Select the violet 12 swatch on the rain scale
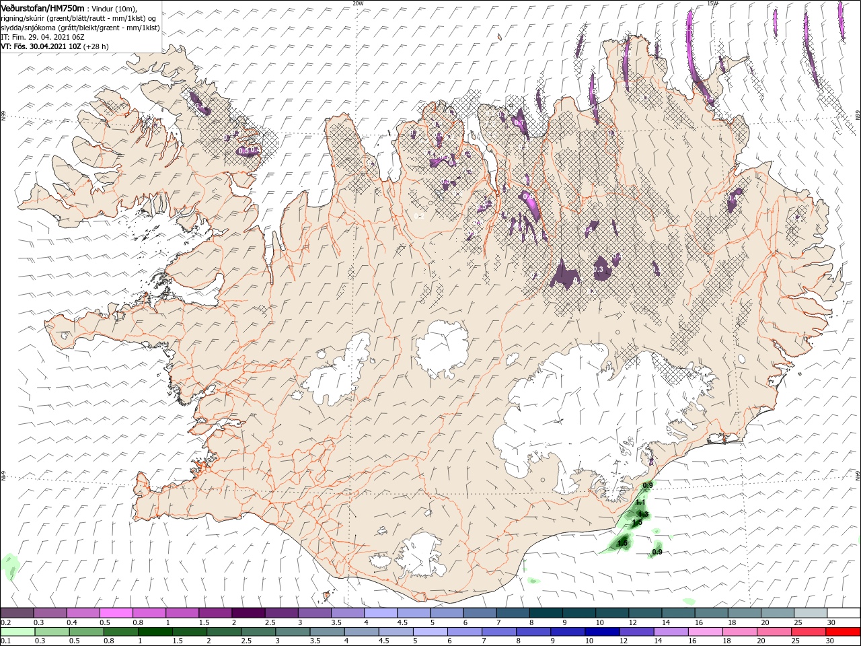The image size is (861, 646). [636, 632]
